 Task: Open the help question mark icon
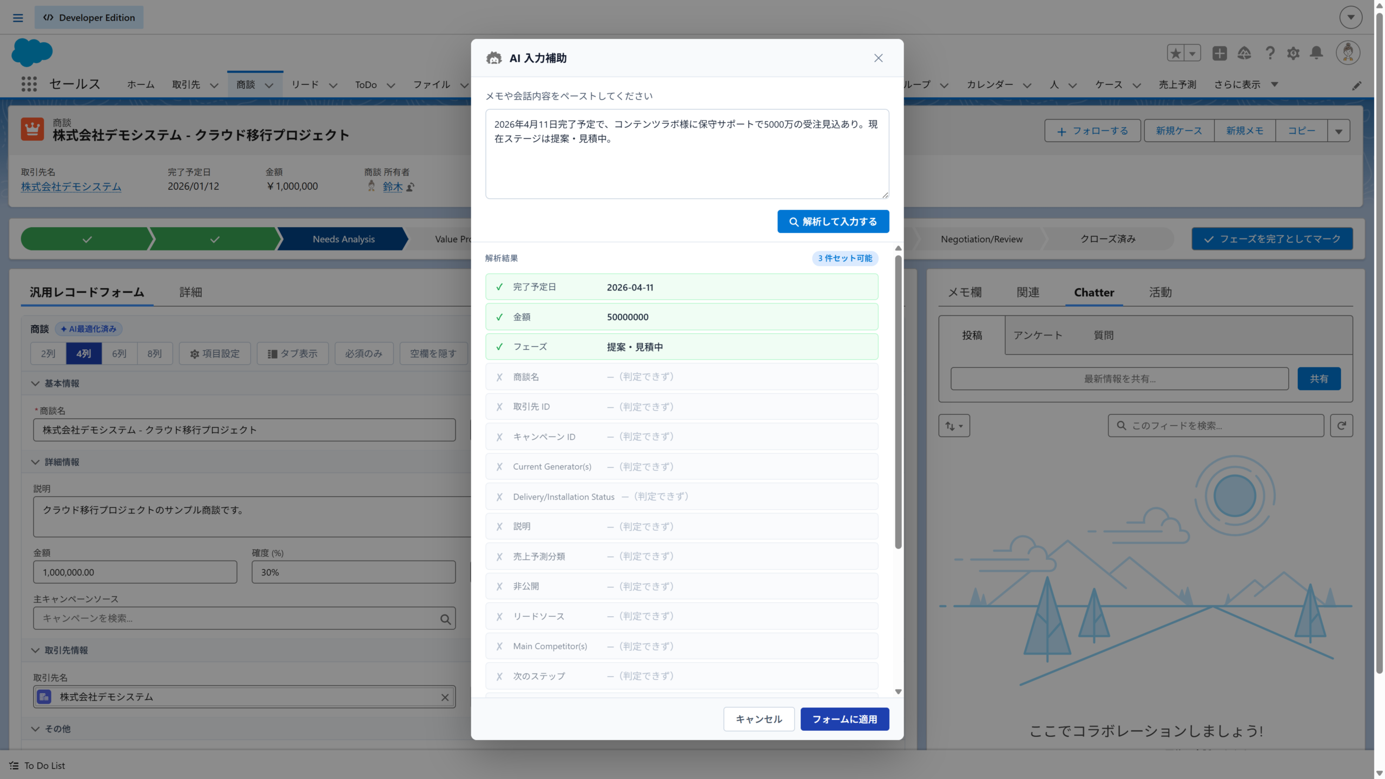coord(1270,53)
